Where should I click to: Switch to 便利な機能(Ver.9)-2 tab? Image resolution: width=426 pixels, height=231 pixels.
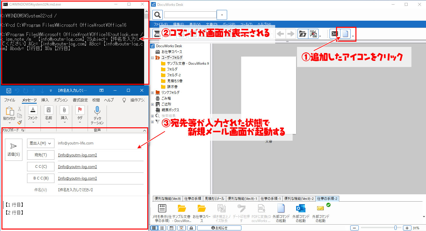click(299, 199)
